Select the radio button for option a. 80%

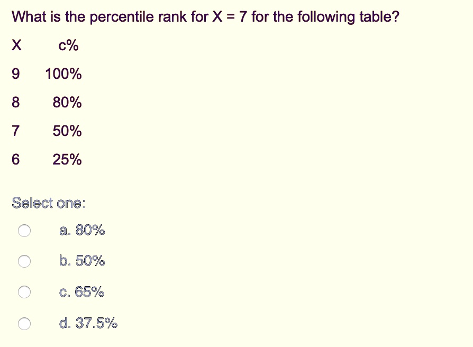(24, 230)
